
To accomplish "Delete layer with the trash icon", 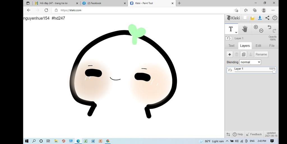I will [237, 54].
